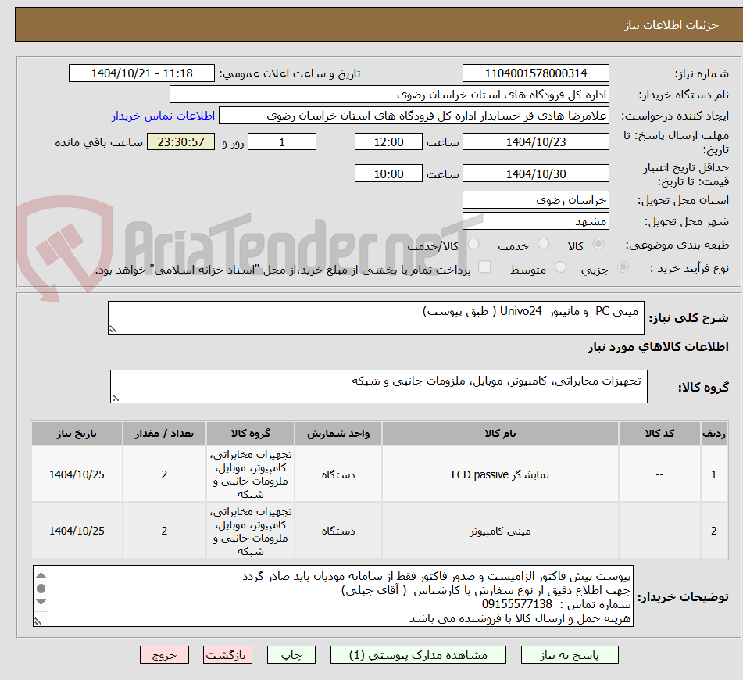Select the کالا/خدمت radio option
This screenshot has width=743, height=680.
[473, 243]
